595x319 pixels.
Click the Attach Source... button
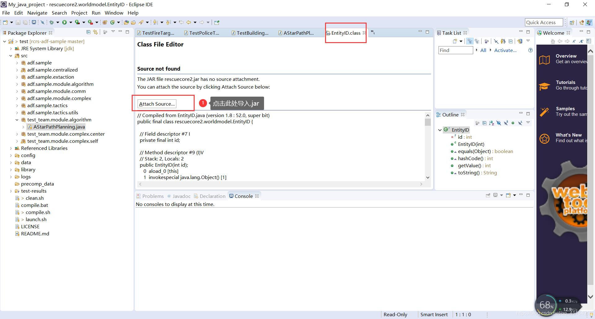pyautogui.click(x=157, y=104)
